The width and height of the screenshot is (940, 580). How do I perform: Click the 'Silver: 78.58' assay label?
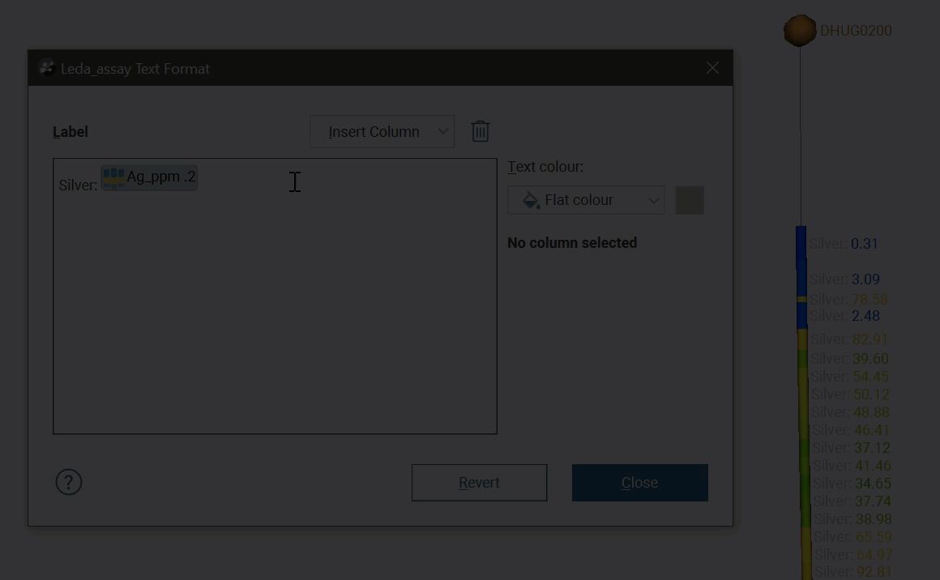click(849, 299)
